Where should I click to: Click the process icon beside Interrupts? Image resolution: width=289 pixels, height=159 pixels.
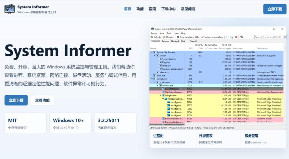coord(157,72)
